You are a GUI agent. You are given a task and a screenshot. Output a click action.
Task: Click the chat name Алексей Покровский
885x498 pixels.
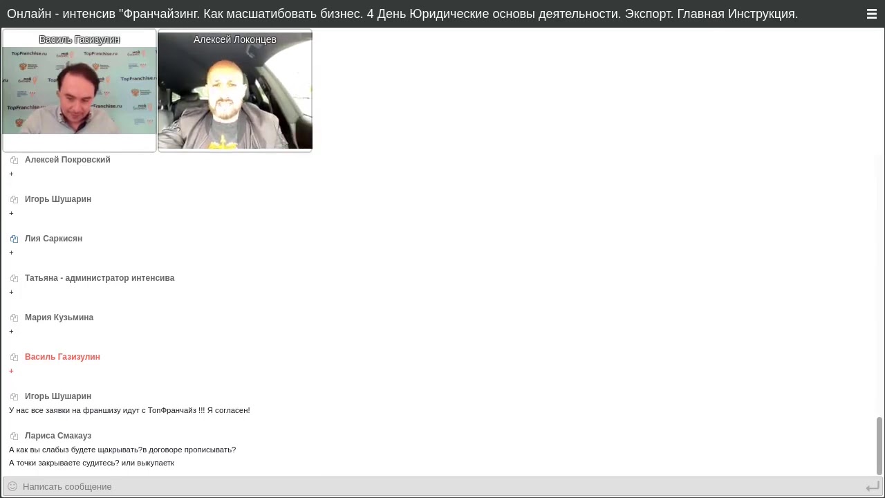[x=68, y=160]
